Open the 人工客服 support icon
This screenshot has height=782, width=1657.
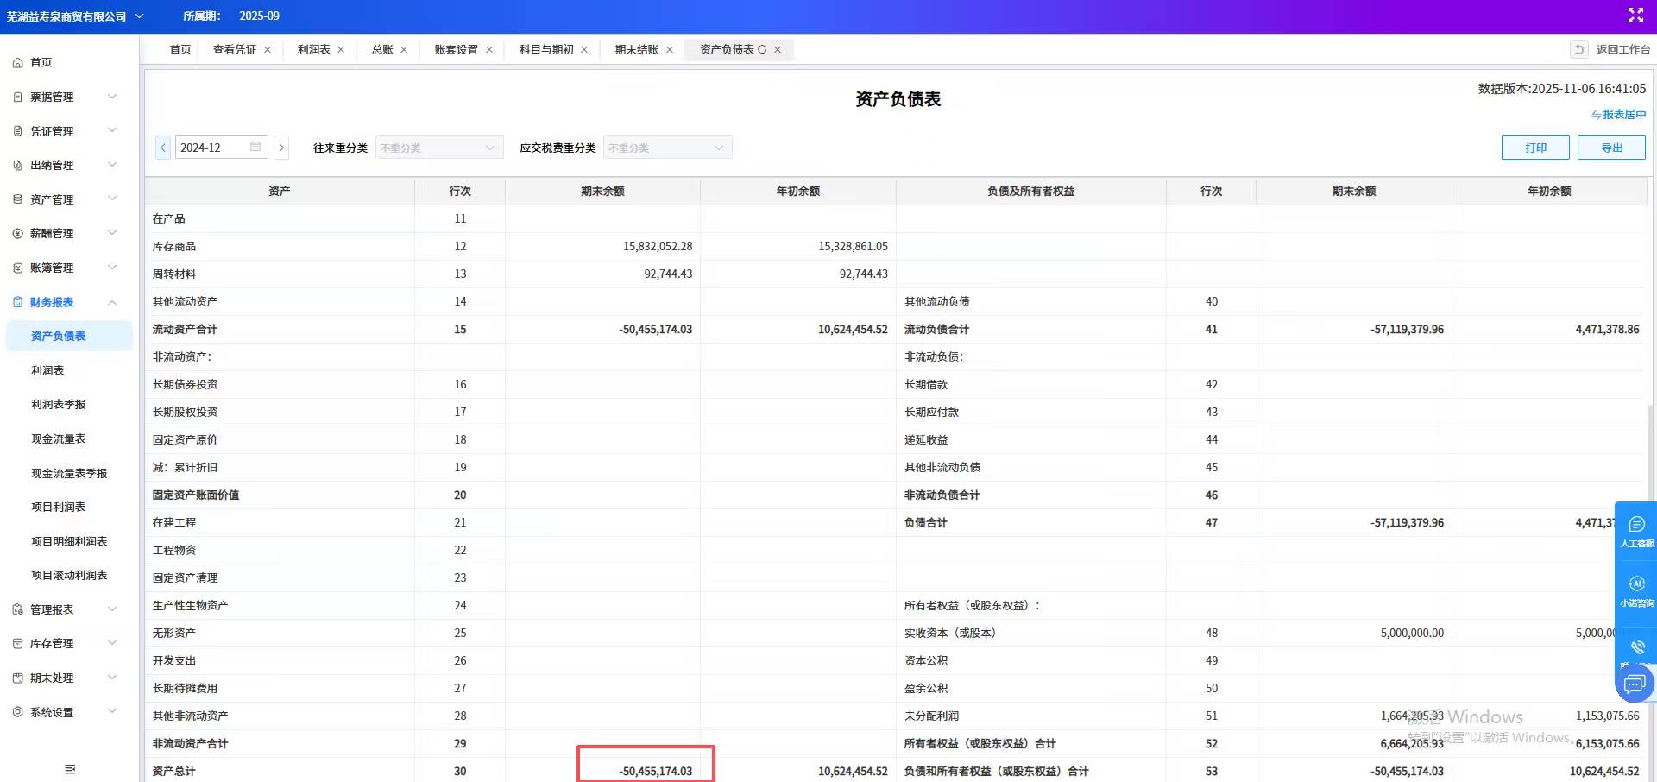pos(1636,531)
